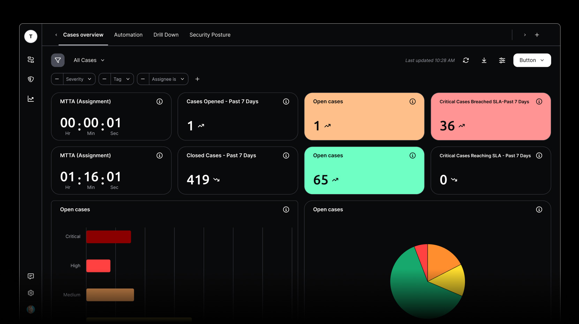Click the white Button dropdown button
The height and width of the screenshot is (324, 579).
pyautogui.click(x=532, y=60)
